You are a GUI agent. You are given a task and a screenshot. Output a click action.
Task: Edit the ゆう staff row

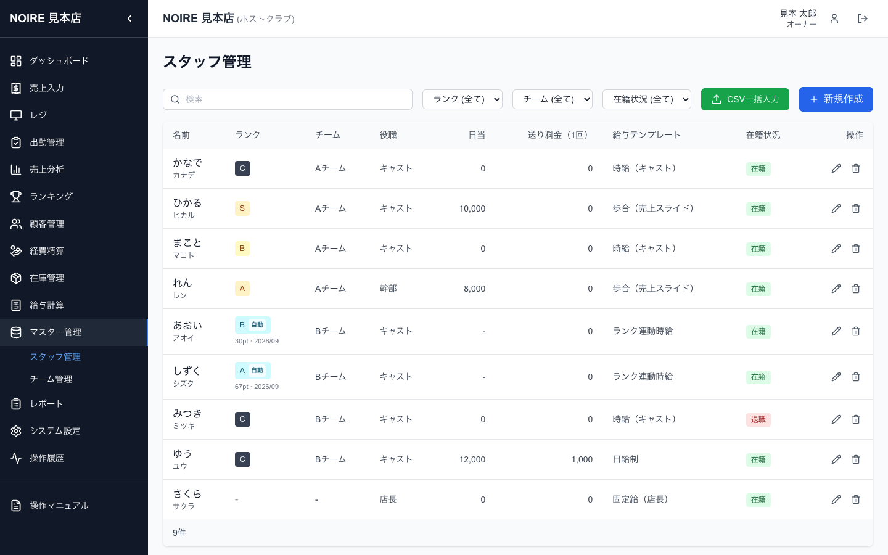[x=836, y=459]
